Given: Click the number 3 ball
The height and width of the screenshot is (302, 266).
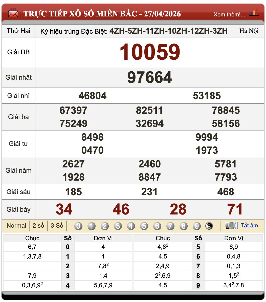Looking at the screenshot, I should 118,226.
